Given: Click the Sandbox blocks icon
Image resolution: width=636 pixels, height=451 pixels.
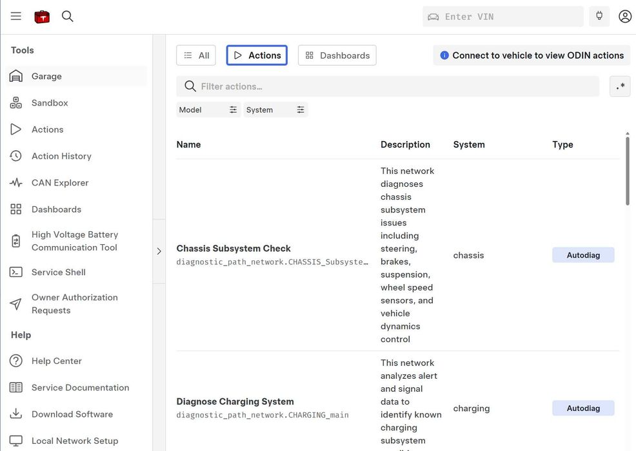Looking at the screenshot, I should coord(16,103).
